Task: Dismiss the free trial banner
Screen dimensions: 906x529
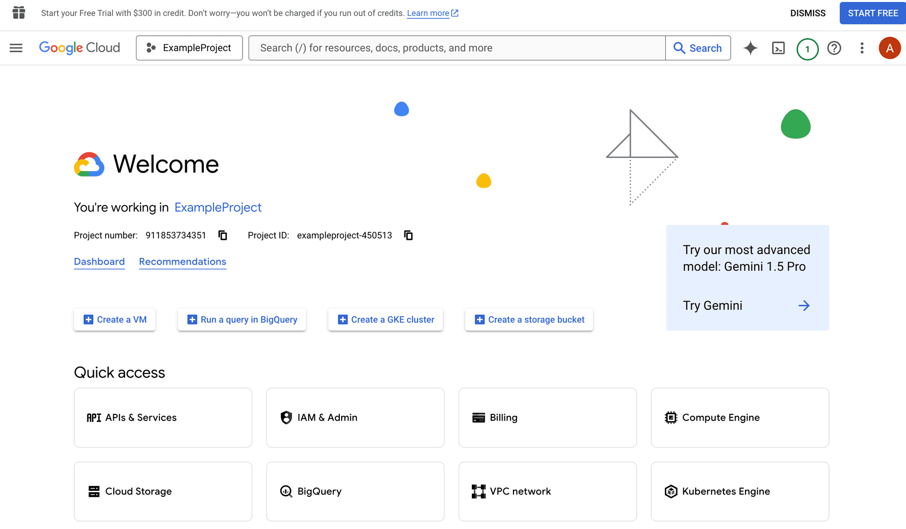Action: [807, 13]
